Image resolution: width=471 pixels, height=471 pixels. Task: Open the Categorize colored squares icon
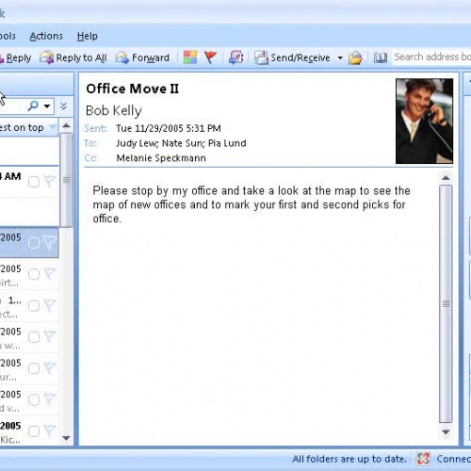click(190, 57)
